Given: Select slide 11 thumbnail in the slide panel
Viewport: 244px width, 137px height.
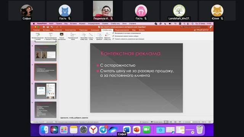Looking at the screenshot, I should pos(45,110).
